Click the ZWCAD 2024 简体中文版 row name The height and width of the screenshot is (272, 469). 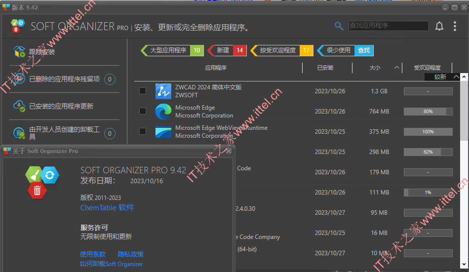pyautogui.click(x=208, y=87)
